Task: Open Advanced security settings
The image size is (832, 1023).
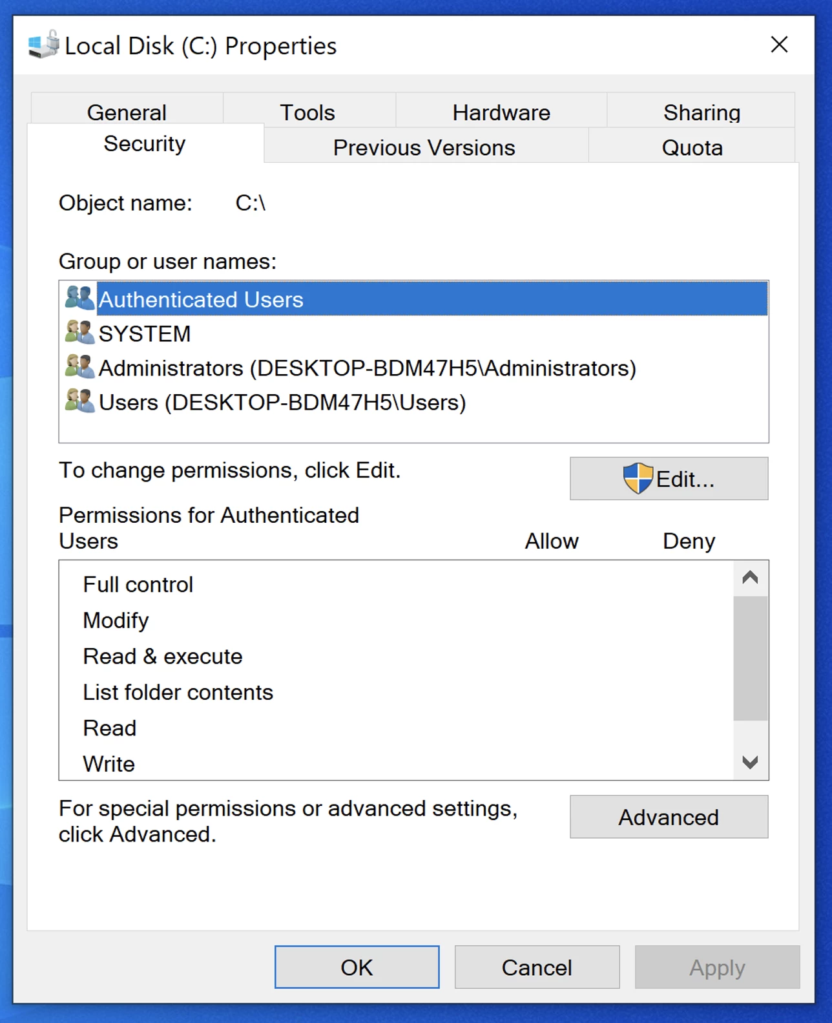Action: coord(669,817)
